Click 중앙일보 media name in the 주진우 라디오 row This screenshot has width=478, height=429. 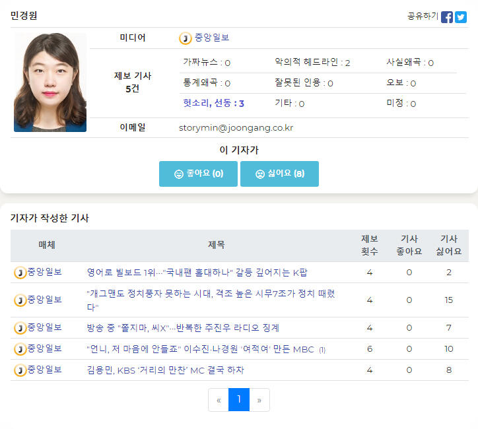(x=45, y=327)
